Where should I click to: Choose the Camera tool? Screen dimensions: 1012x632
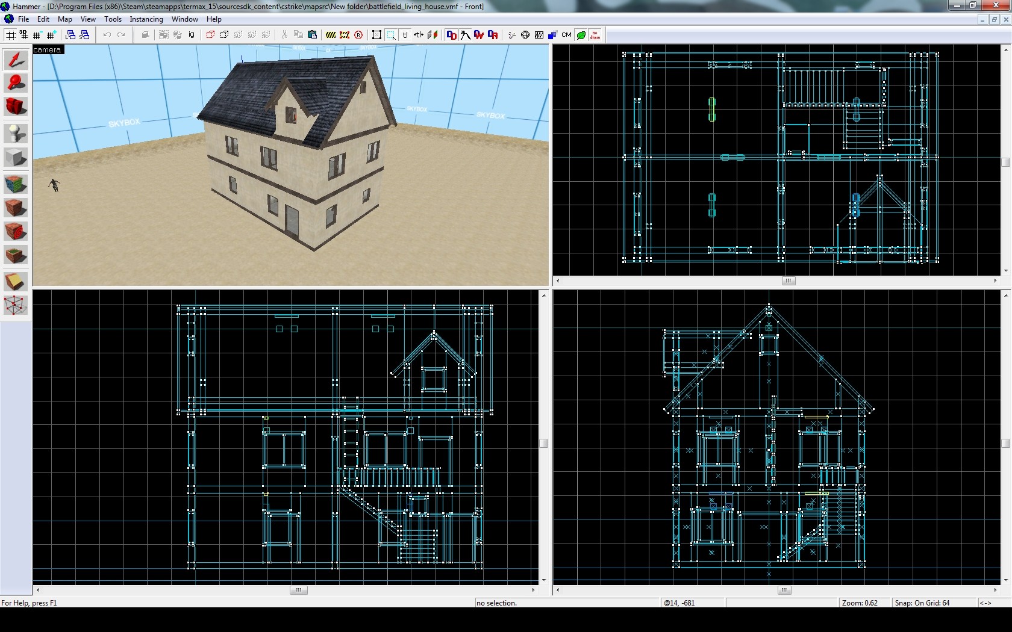tap(16, 107)
